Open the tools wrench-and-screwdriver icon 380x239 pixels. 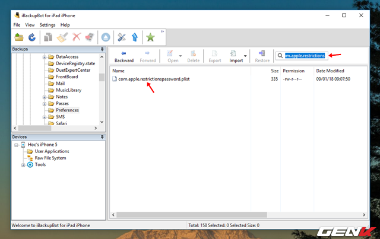pyautogui.click(x=122, y=37)
